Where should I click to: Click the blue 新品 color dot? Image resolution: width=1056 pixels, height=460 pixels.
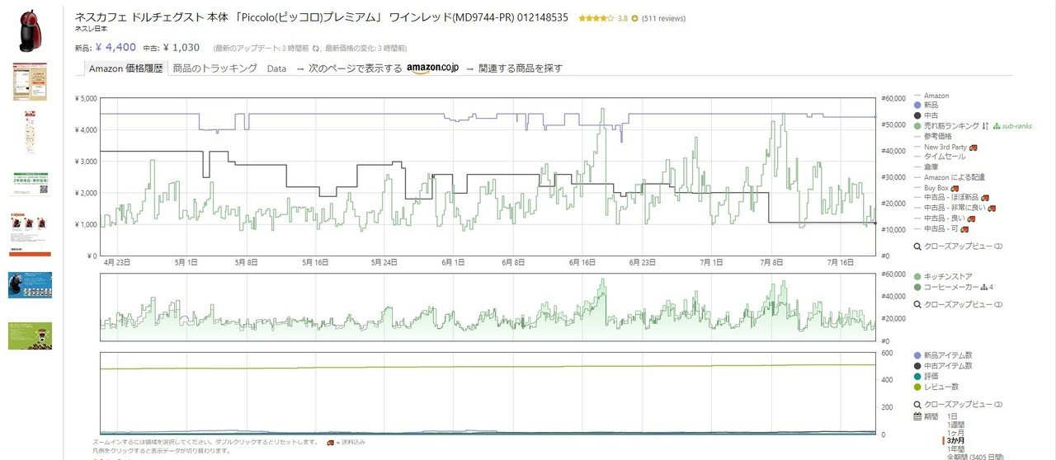click(x=917, y=106)
